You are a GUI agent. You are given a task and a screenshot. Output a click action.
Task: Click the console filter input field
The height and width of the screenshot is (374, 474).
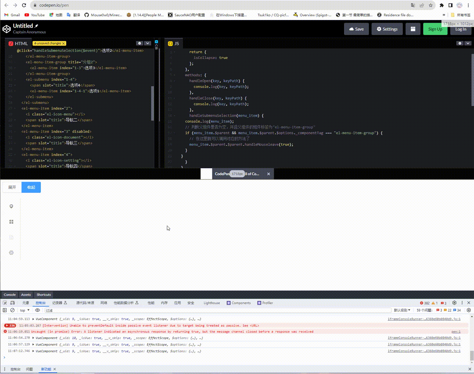[x=218, y=310]
